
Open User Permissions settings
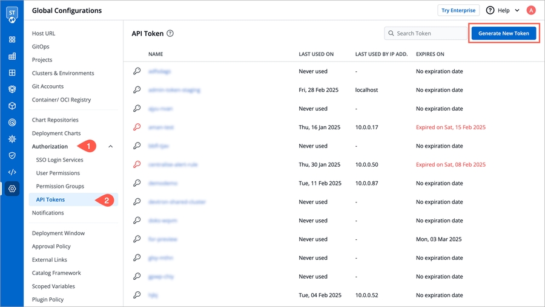[x=58, y=173]
